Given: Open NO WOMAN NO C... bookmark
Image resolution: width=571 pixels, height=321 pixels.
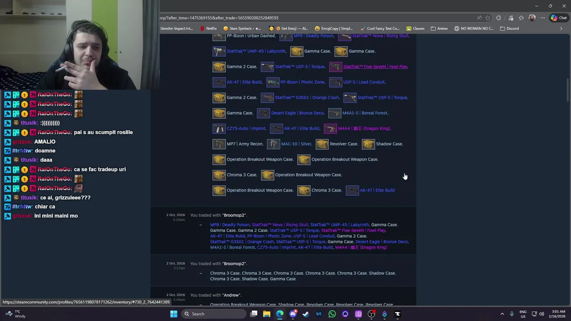Looking at the screenshot, I should pyautogui.click(x=474, y=29).
